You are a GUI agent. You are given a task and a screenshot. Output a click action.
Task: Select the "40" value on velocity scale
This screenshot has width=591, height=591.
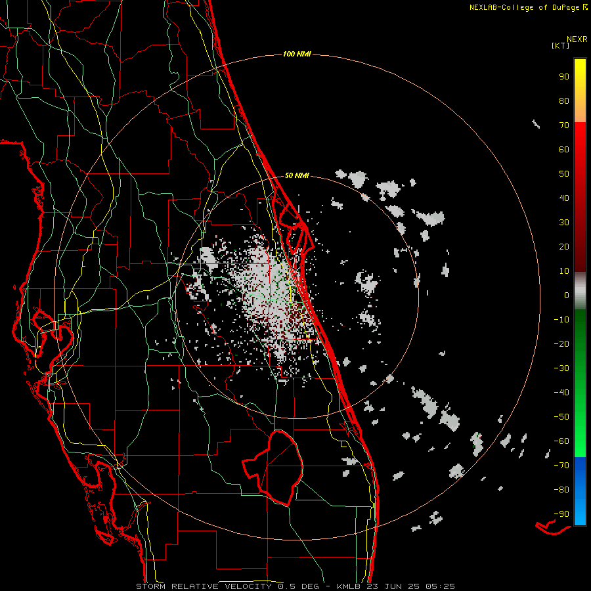coord(564,198)
